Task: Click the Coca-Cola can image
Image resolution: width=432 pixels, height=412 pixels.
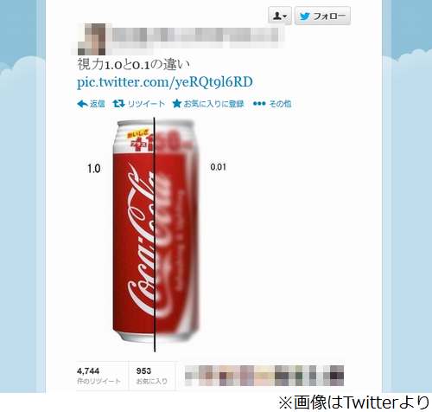Action: 156,231
